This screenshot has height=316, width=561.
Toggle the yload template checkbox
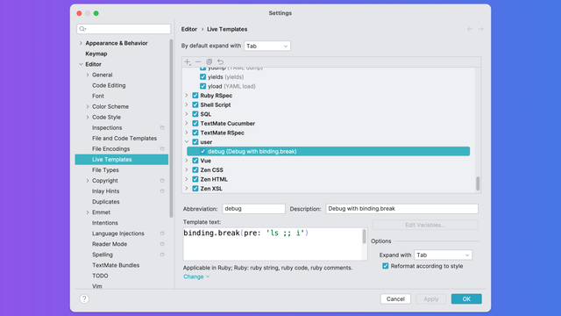pyautogui.click(x=202, y=86)
